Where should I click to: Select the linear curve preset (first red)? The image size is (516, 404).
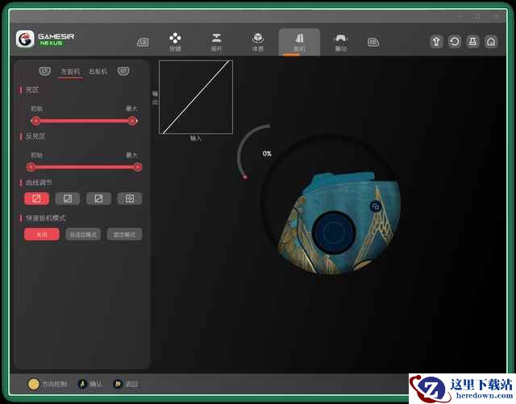[x=36, y=198]
